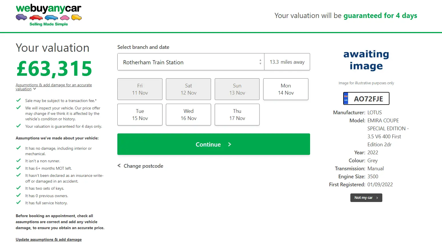Open Assumptions & add damage link
This screenshot has width=442, height=248.
[x=54, y=85]
